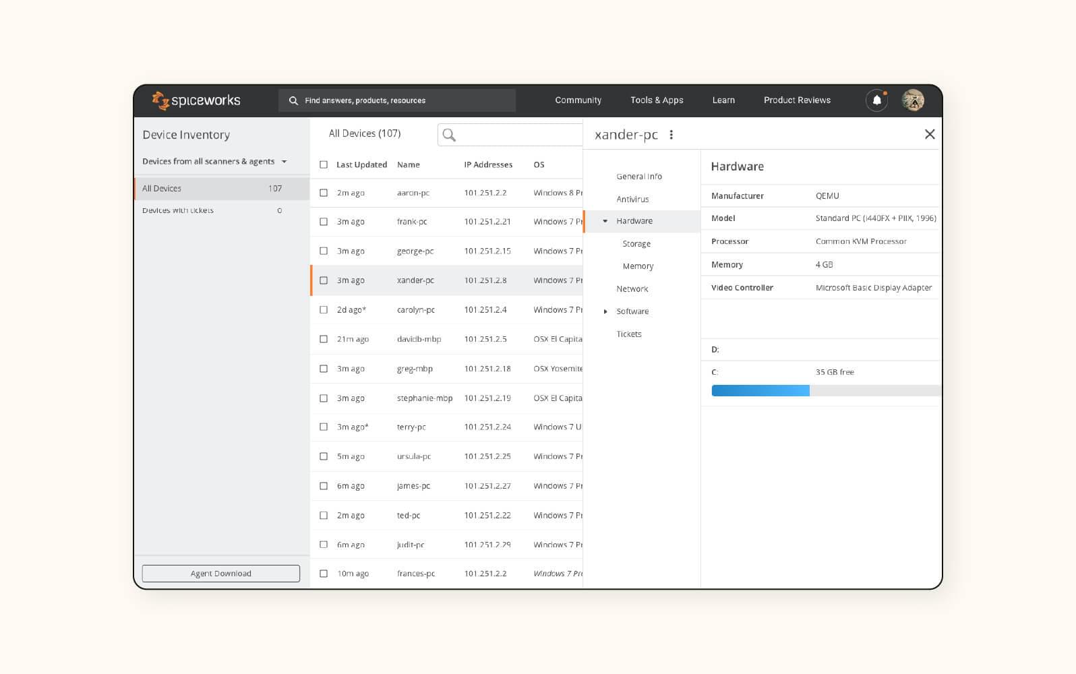Select Network section
The height and width of the screenshot is (674, 1076).
click(632, 289)
